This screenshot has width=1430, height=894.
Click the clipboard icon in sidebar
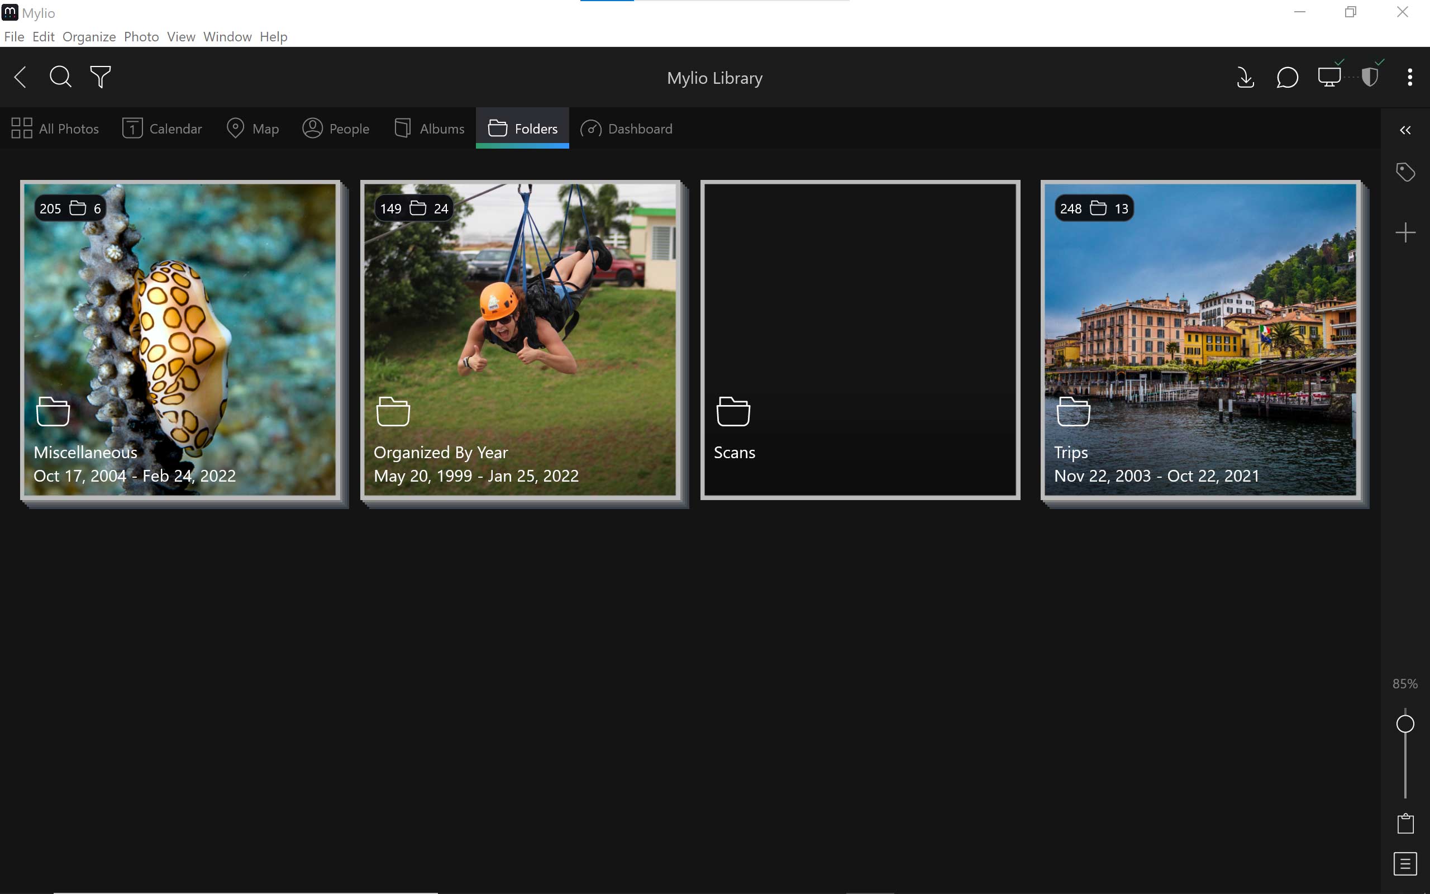click(1405, 823)
